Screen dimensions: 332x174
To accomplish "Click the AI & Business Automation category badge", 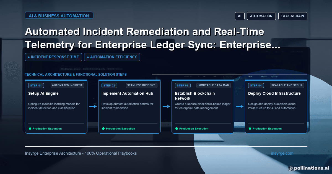I will 59,15.
